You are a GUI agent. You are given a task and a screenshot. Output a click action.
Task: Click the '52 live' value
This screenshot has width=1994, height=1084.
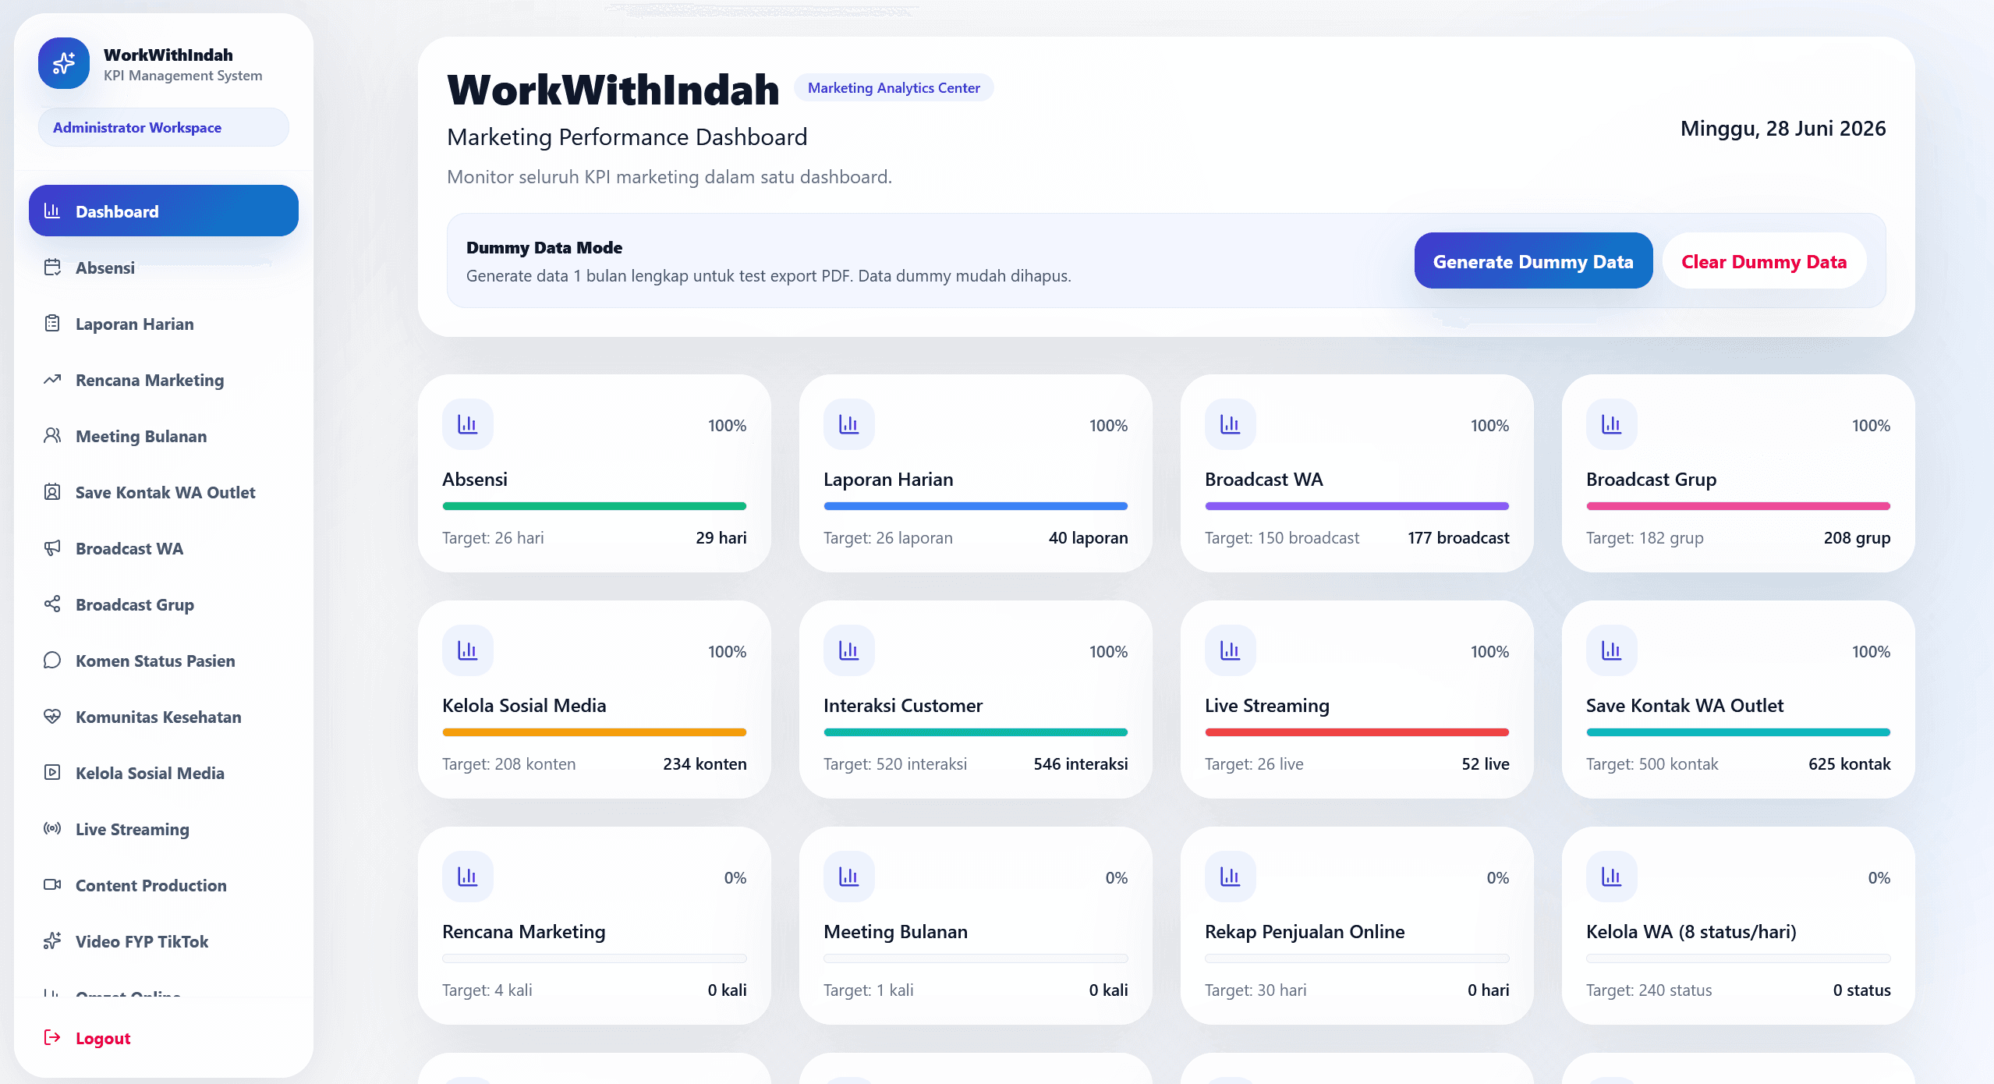(1485, 763)
